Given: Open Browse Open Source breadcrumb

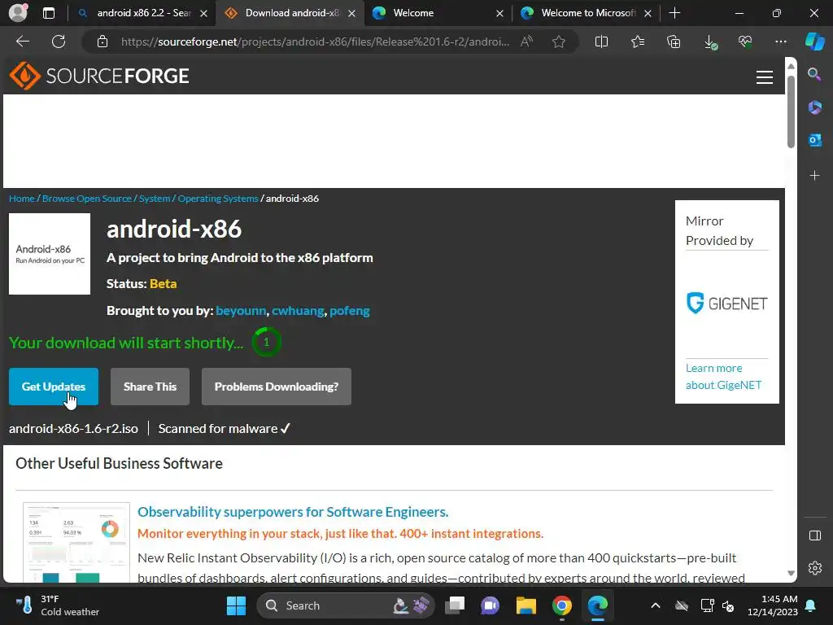Looking at the screenshot, I should 86,199.
